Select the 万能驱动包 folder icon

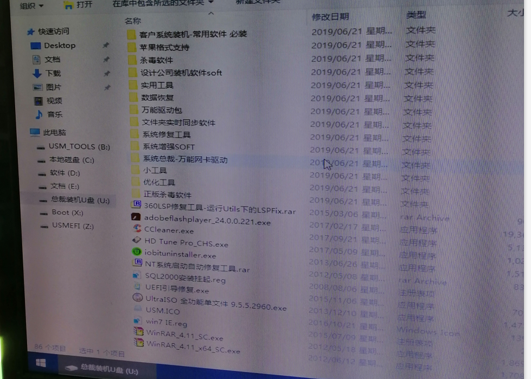pyautogui.click(x=134, y=110)
